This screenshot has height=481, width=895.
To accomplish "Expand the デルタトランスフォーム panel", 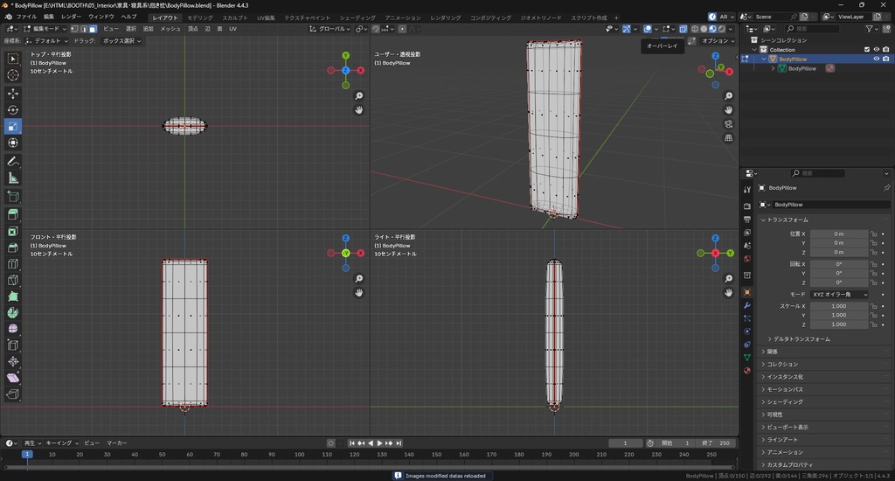I will pyautogui.click(x=801, y=338).
